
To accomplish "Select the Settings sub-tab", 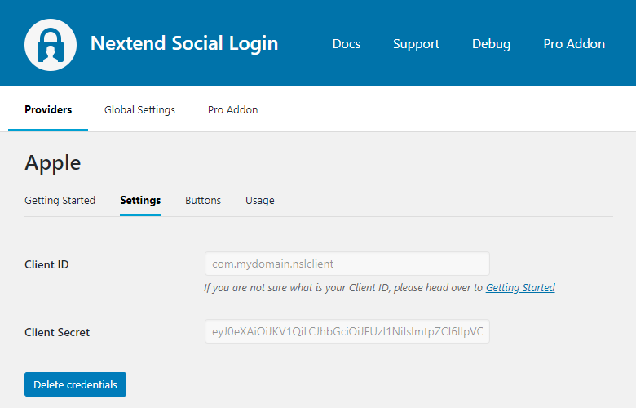I will (x=140, y=200).
